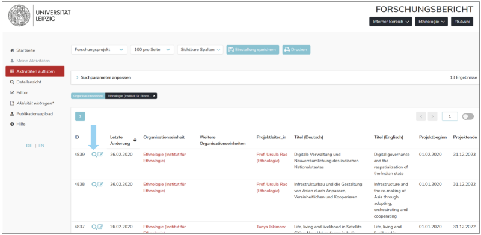Click title 'Infrastrukturbau und die Gestaltung von Asien'

coord(328,190)
